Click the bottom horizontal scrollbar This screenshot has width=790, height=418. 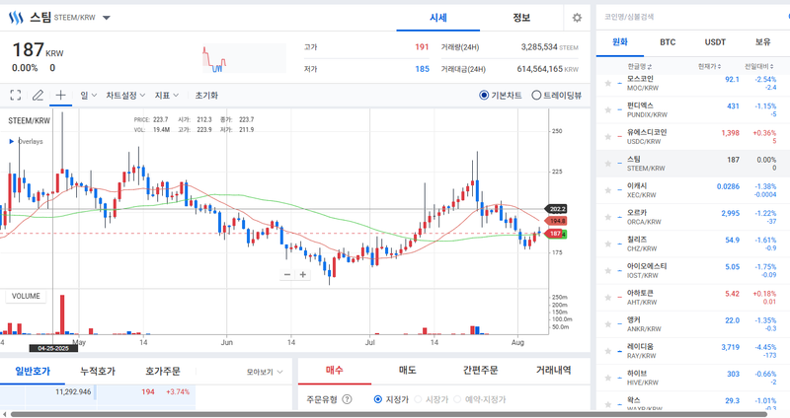[x=388, y=414]
